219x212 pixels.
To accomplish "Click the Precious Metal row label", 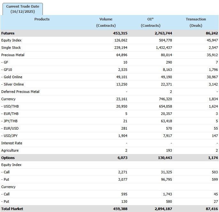I will pos(13,55).
